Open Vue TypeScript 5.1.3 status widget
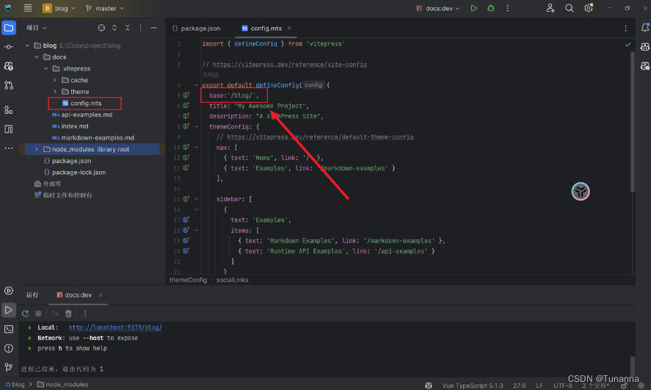The image size is (651, 390). (x=473, y=386)
